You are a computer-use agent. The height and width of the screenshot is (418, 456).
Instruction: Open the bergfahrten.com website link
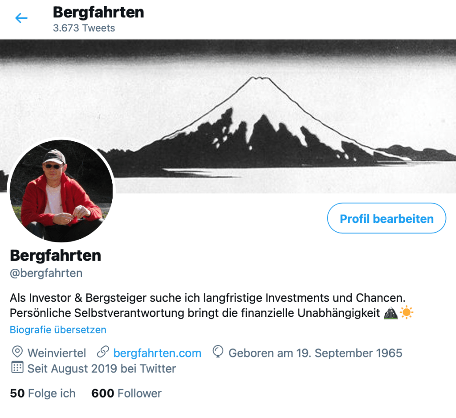point(157,353)
